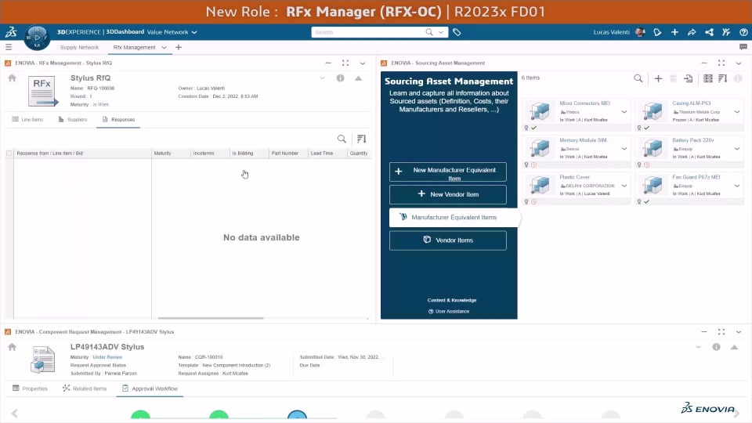Collapse the LP49143ADV Stylus header
The width and height of the screenshot is (752, 423).
734,347
